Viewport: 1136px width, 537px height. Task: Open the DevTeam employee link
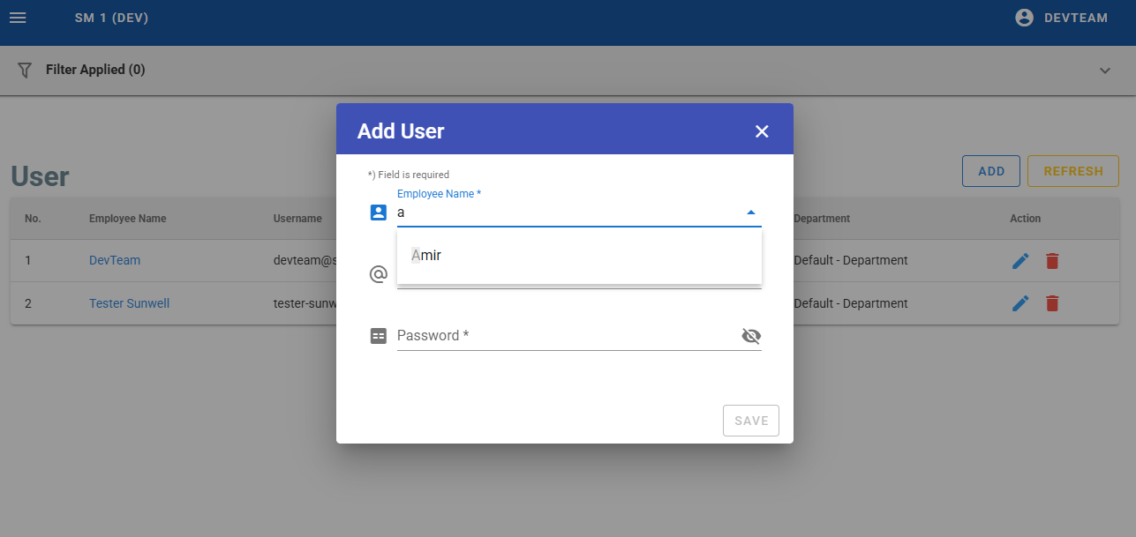(115, 260)
